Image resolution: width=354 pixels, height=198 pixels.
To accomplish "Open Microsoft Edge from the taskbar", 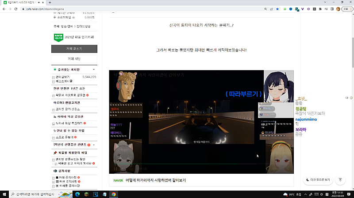I will [x=77, y=194].
